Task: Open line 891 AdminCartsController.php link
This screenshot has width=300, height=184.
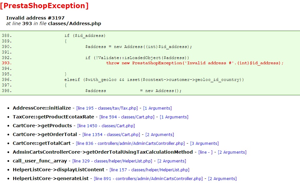Action: click(148, 179)
